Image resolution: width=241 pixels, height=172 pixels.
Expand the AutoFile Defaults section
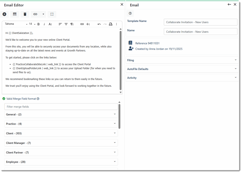click(x=182, y=69)
